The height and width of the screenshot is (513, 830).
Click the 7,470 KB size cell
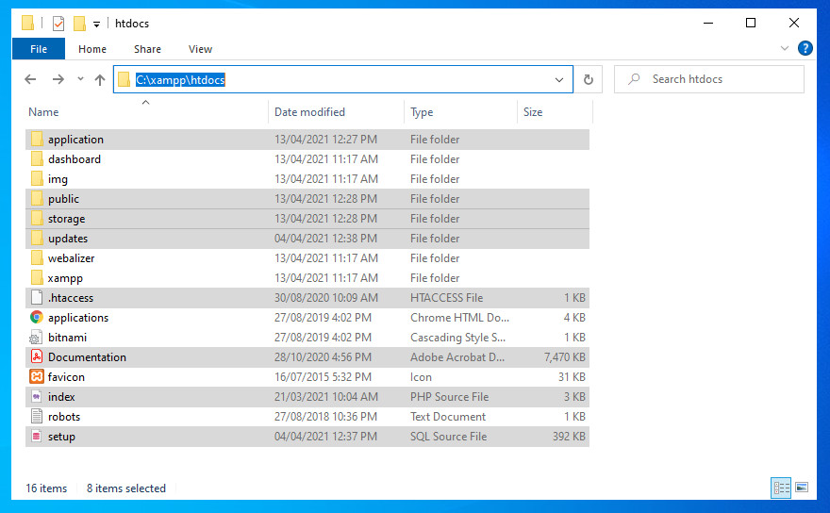pyautogui.click(x=564, y=356)
